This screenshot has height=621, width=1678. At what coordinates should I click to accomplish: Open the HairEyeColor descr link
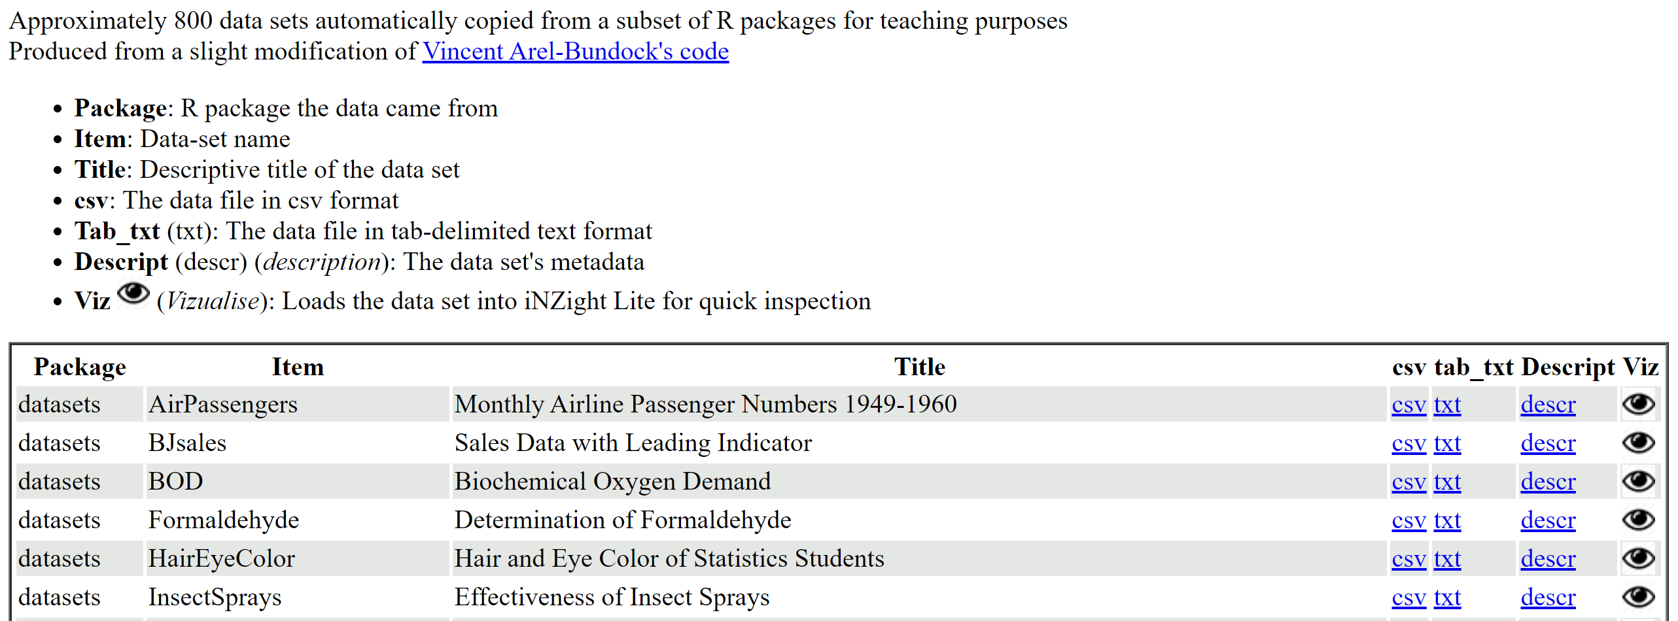pos(1548,559)
